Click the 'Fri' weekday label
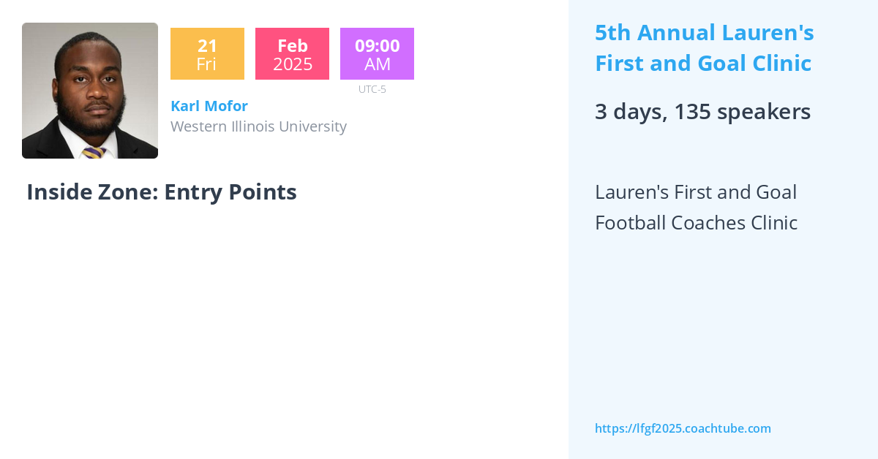Viewport: 878px width, 459px height. coord(207,64)
